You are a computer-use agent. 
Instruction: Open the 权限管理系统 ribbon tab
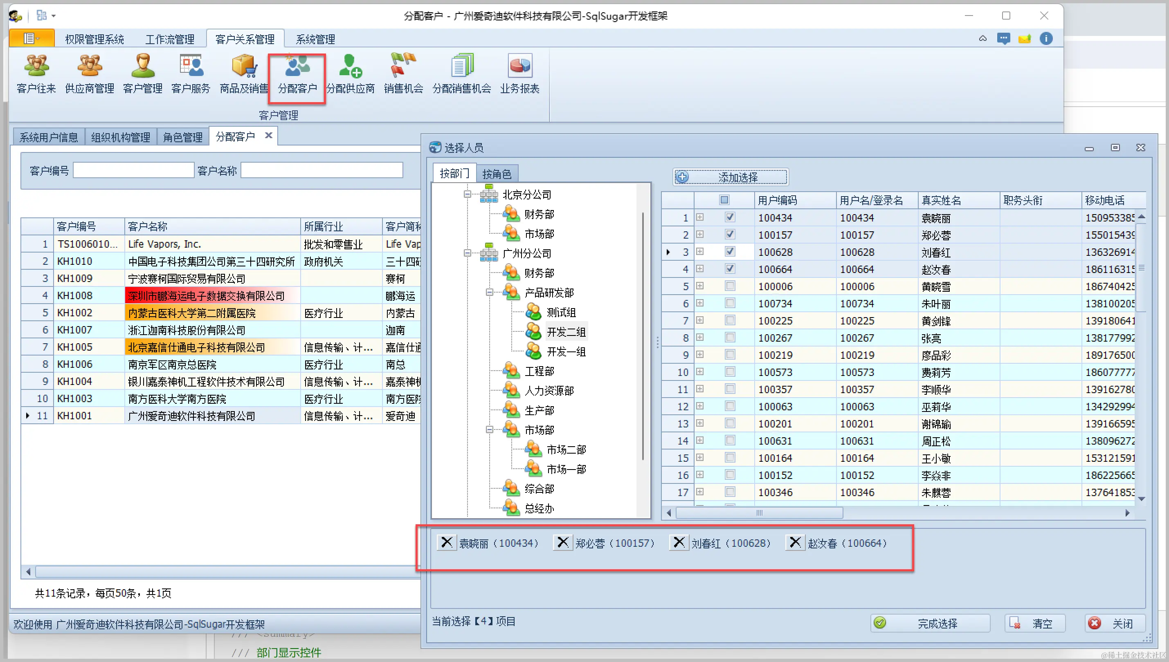coord(94,39)
